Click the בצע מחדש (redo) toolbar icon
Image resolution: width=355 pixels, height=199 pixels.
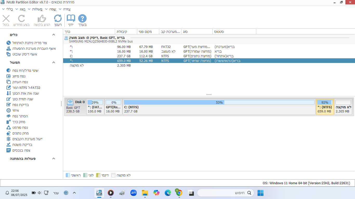point(21,19)
